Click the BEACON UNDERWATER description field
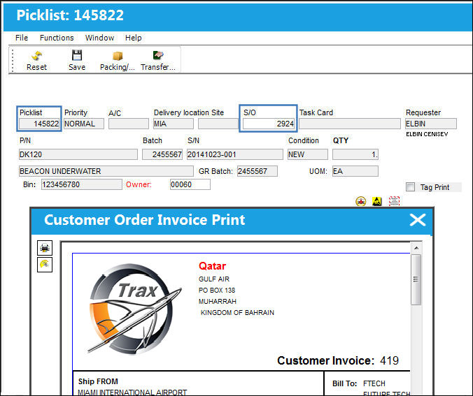473x396 pixels. click(x=106, y=171)
